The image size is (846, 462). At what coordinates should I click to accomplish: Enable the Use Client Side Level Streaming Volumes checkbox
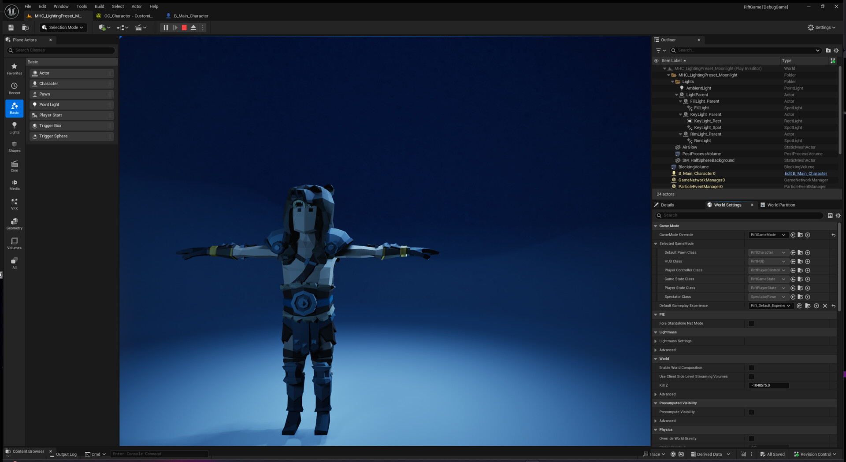click(752, 377)
